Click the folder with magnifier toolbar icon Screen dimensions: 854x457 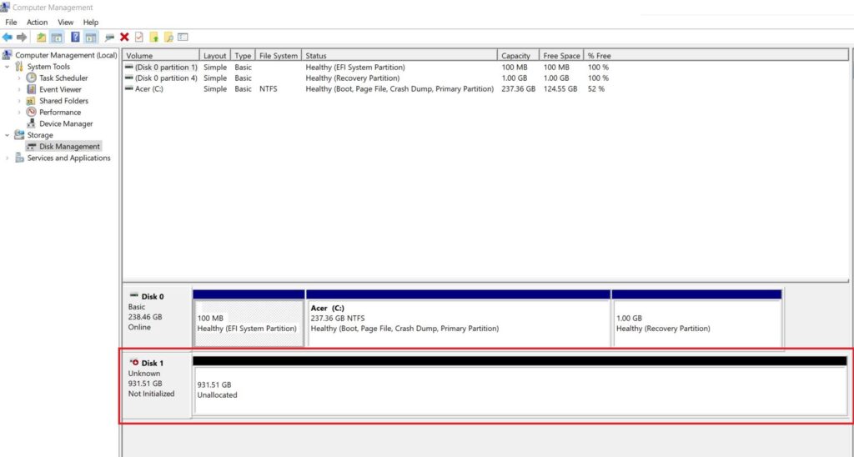pos(168,37)
